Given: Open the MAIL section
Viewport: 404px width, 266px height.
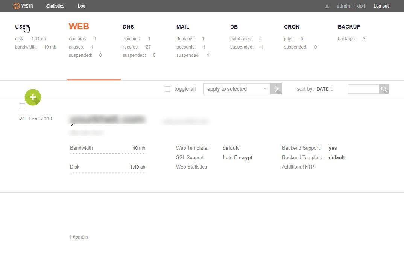Looking at the screenshot, I should click(x=182, y=26).
